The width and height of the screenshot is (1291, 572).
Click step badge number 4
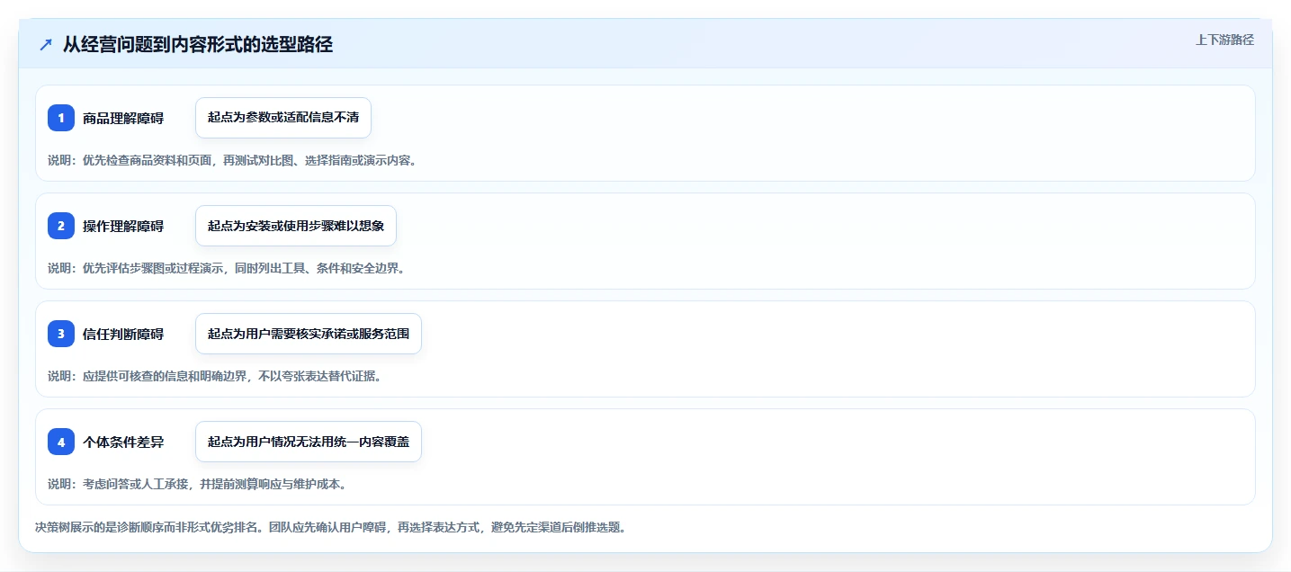[61, 442]
